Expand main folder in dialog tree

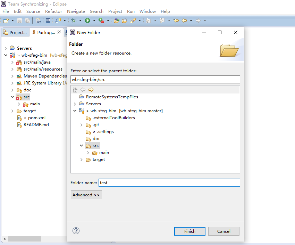coord(88,153)
